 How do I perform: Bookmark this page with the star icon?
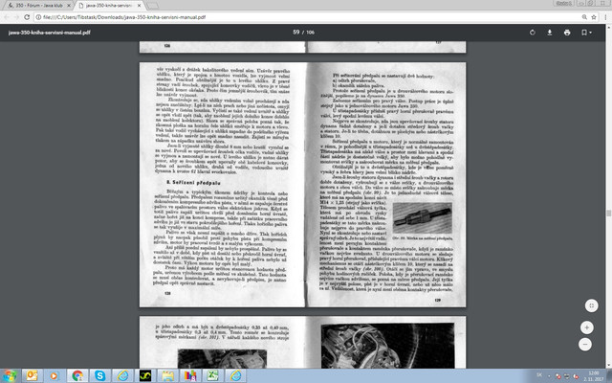(x=594, y=17)
